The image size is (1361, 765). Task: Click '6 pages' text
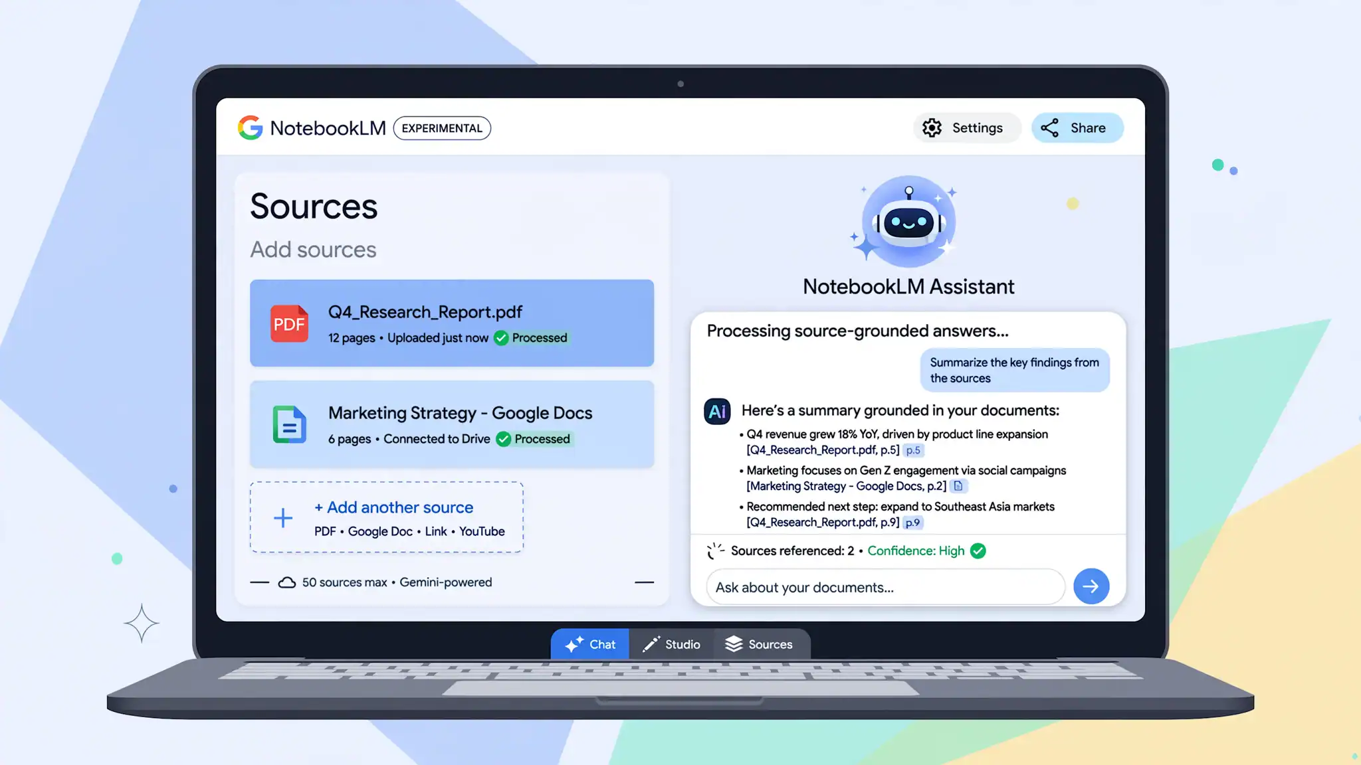350,439
